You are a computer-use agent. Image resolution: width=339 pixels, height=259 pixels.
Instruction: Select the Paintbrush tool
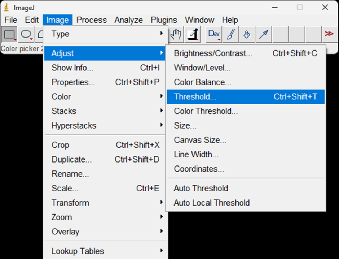point(230,34)
